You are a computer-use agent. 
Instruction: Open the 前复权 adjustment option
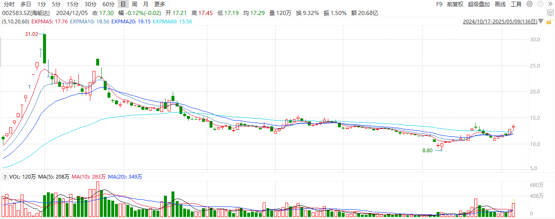[x=455, y=4]
